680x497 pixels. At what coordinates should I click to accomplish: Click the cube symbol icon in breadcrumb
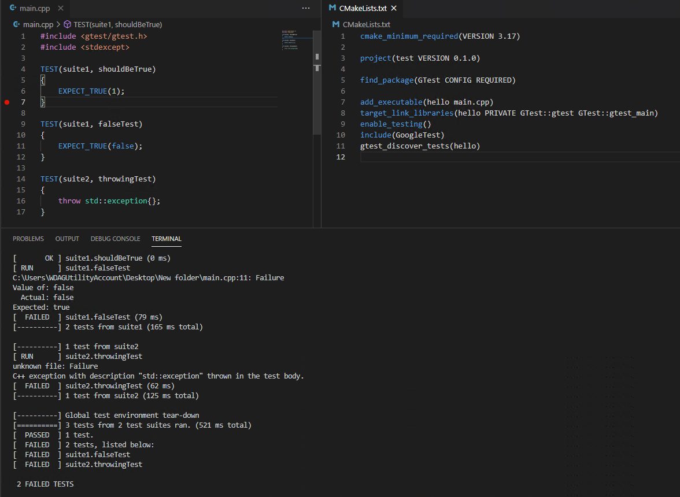67,25
